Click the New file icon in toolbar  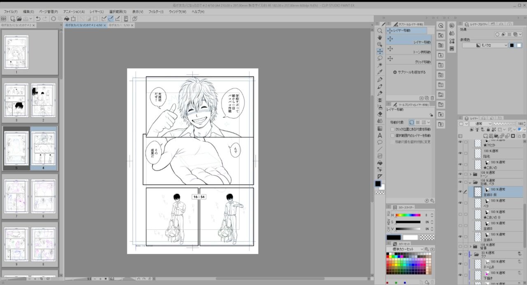pyautogui.click(x=12, y=19)
